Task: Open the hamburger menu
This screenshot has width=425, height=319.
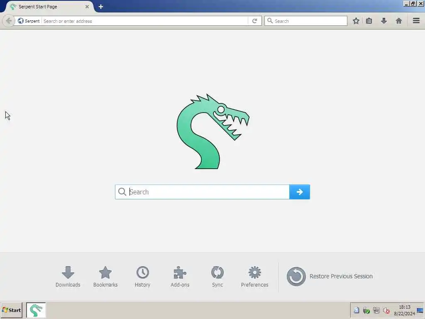Action: (416, 21)
